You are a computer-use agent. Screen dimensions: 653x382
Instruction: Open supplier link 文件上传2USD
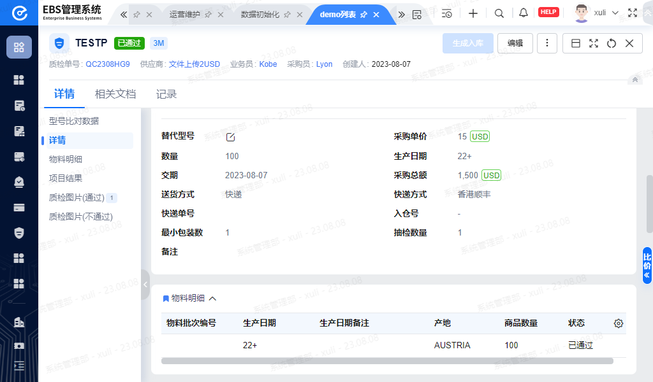click(x=194, y=64)
